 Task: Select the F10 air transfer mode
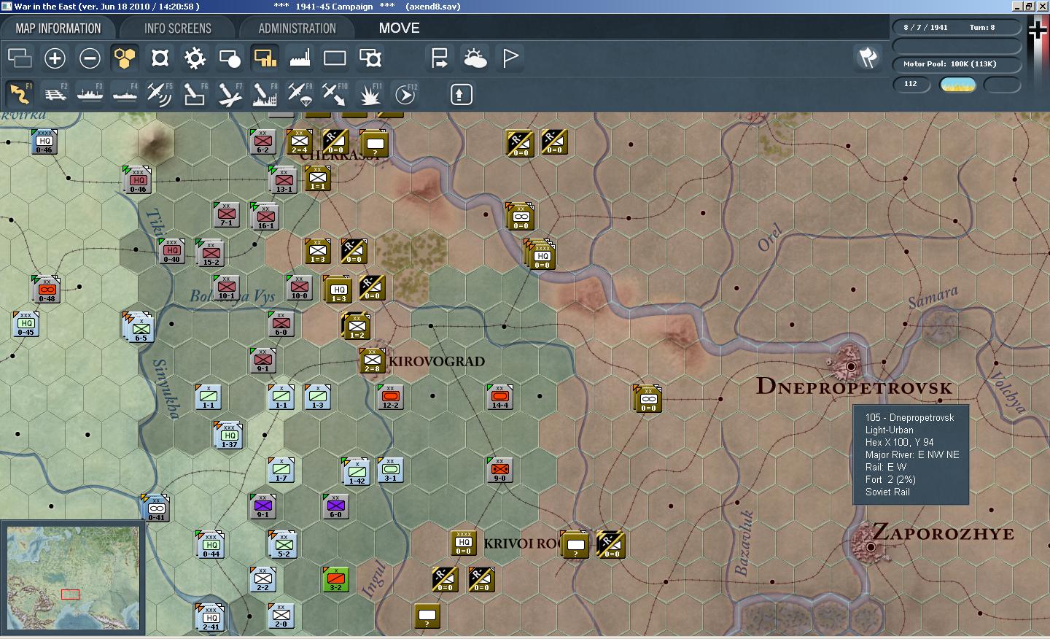pyautogui.click(x=335, y=94)
